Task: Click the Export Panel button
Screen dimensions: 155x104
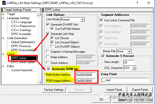Action: tap(141, 90)
